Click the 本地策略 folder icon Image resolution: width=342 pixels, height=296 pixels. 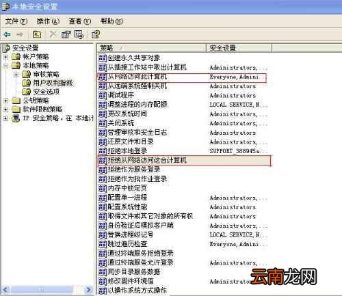(x=16, y=66)
